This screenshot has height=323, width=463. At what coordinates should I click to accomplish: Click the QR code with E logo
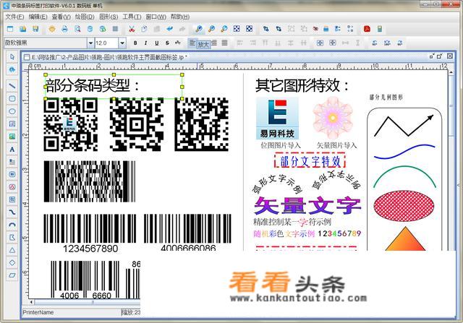(71, 124)
